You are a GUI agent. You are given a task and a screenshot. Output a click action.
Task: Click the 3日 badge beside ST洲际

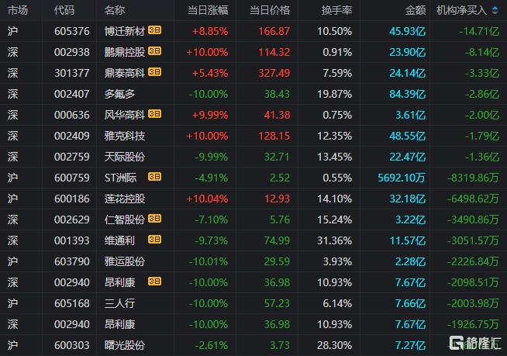(x=154, y=177)
